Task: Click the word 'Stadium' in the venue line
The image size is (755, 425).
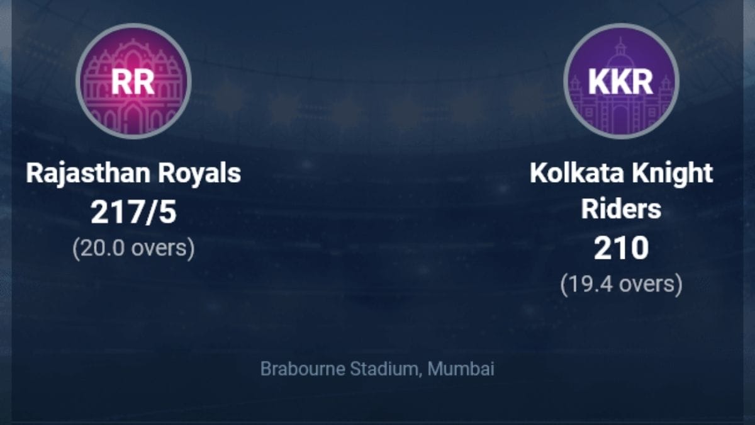Action: coord(388,369)
